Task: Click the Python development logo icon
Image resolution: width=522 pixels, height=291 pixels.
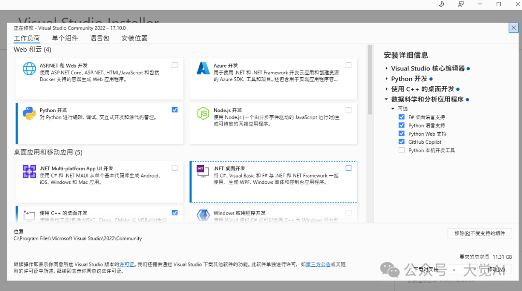Action: tap(29, 113)
